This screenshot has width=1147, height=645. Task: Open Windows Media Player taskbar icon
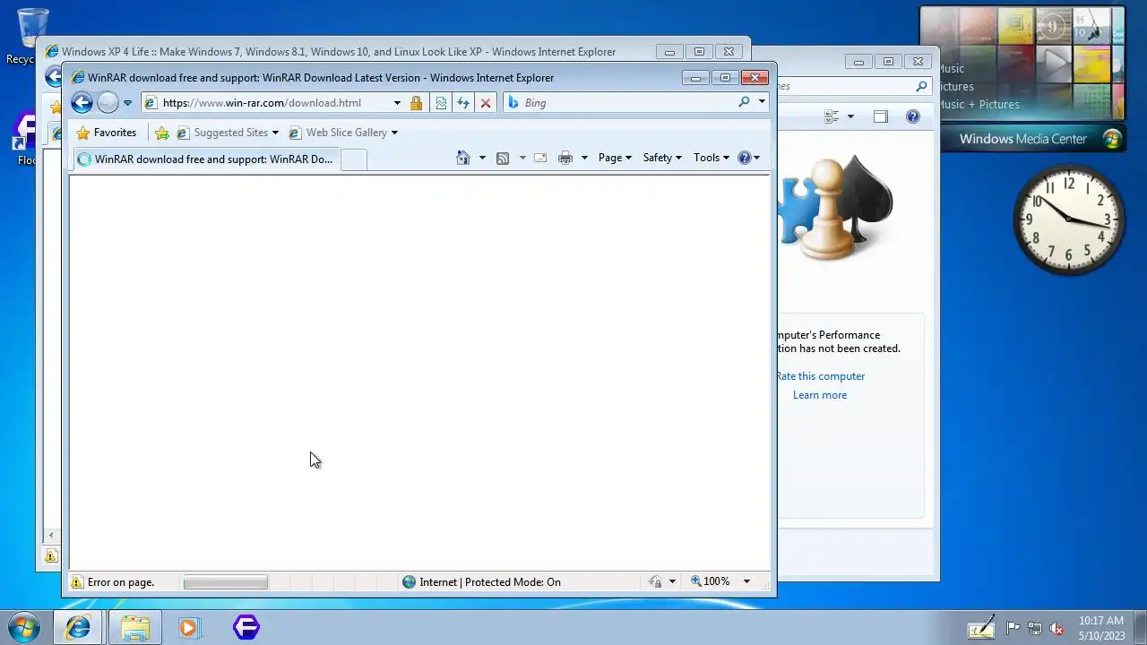[x=189, y=627]
